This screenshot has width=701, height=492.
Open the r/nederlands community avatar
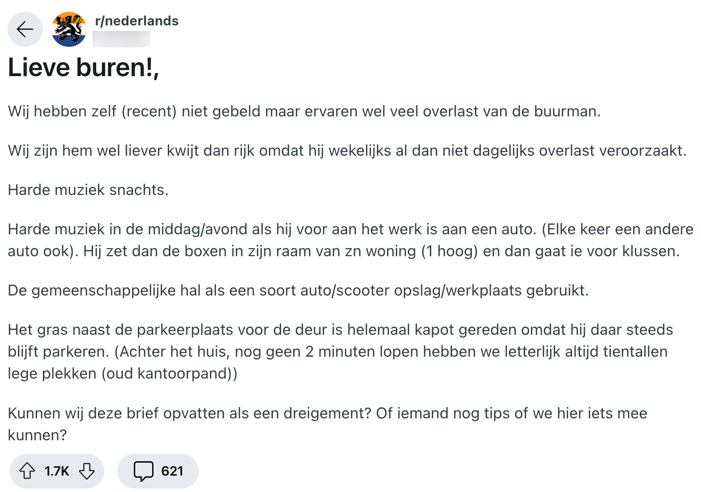pyautogui.click(x=69, y=29)
